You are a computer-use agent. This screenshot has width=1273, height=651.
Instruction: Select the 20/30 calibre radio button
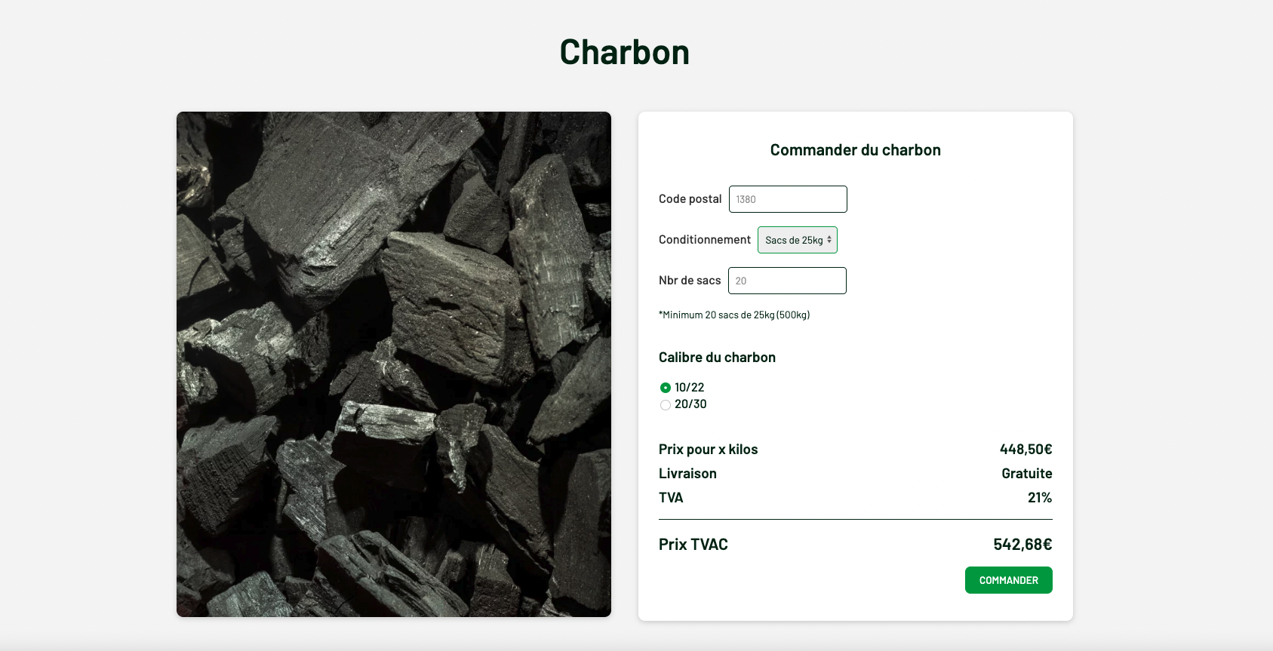pyautogui.click(x=666, y=405)
